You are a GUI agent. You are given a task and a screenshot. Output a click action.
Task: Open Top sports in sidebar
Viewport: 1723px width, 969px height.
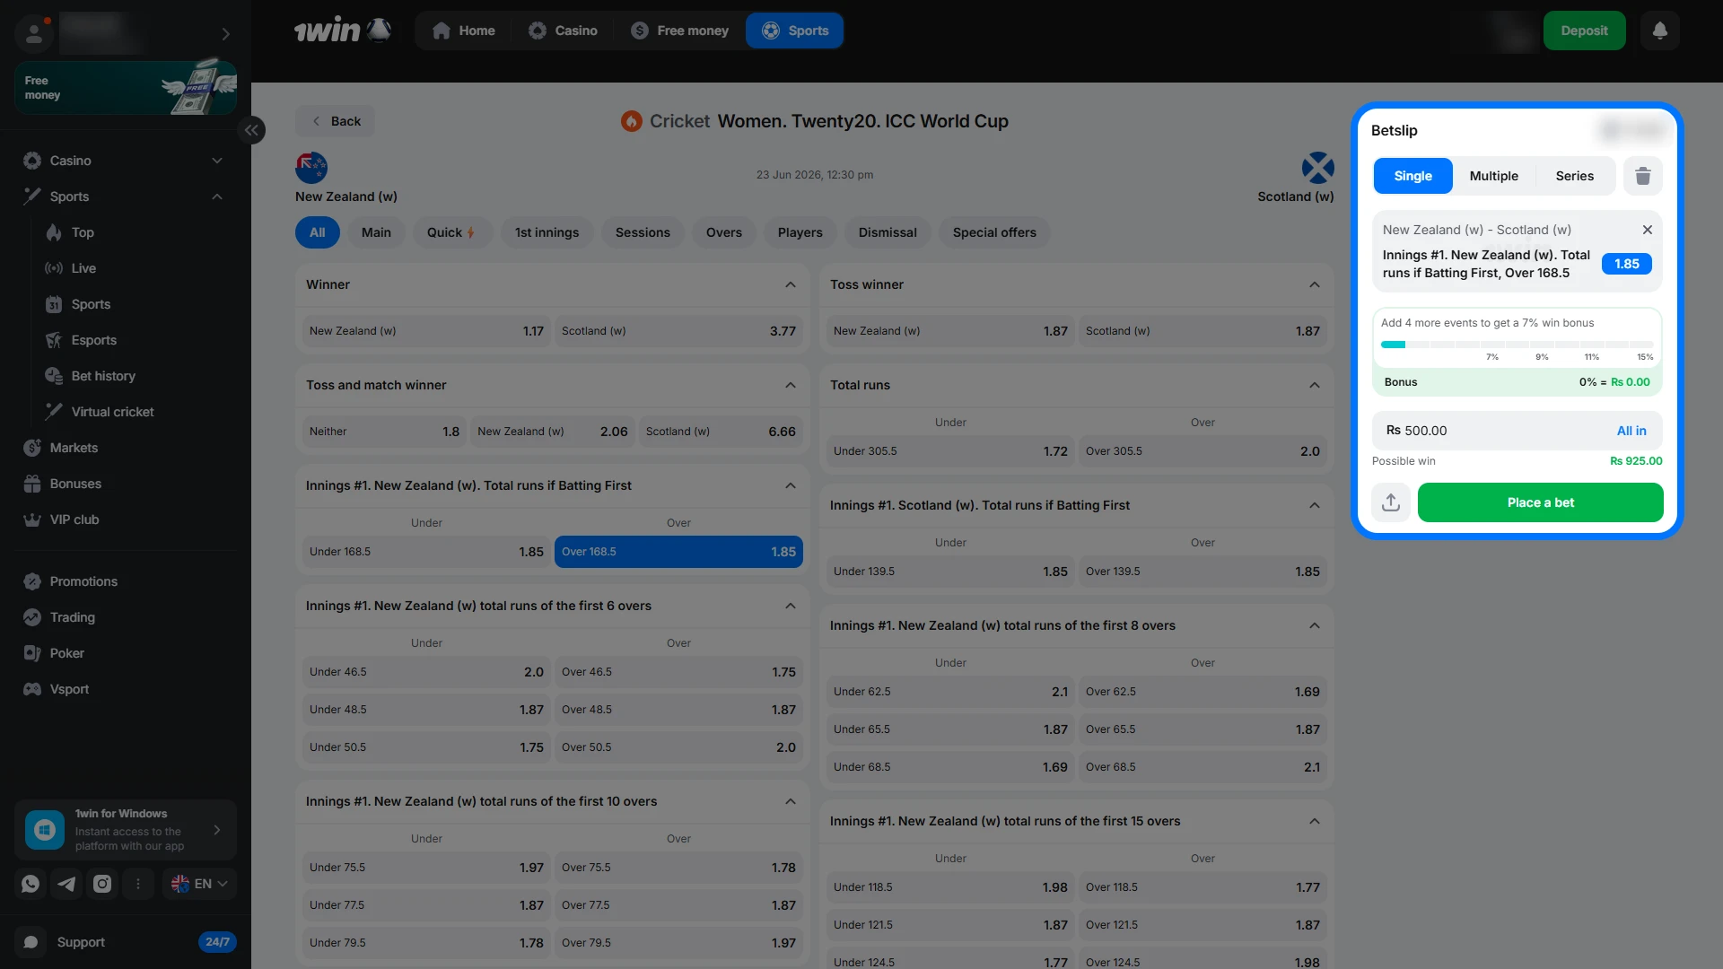83,232
